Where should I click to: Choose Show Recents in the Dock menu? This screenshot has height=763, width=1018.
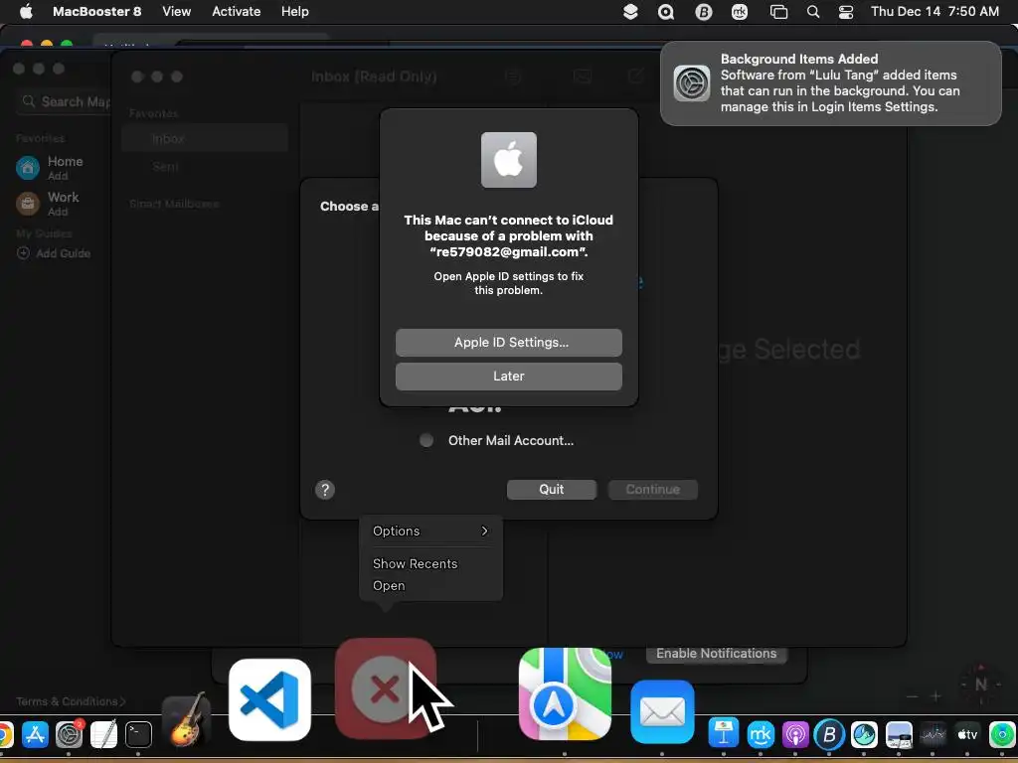[x=415, y=564]
